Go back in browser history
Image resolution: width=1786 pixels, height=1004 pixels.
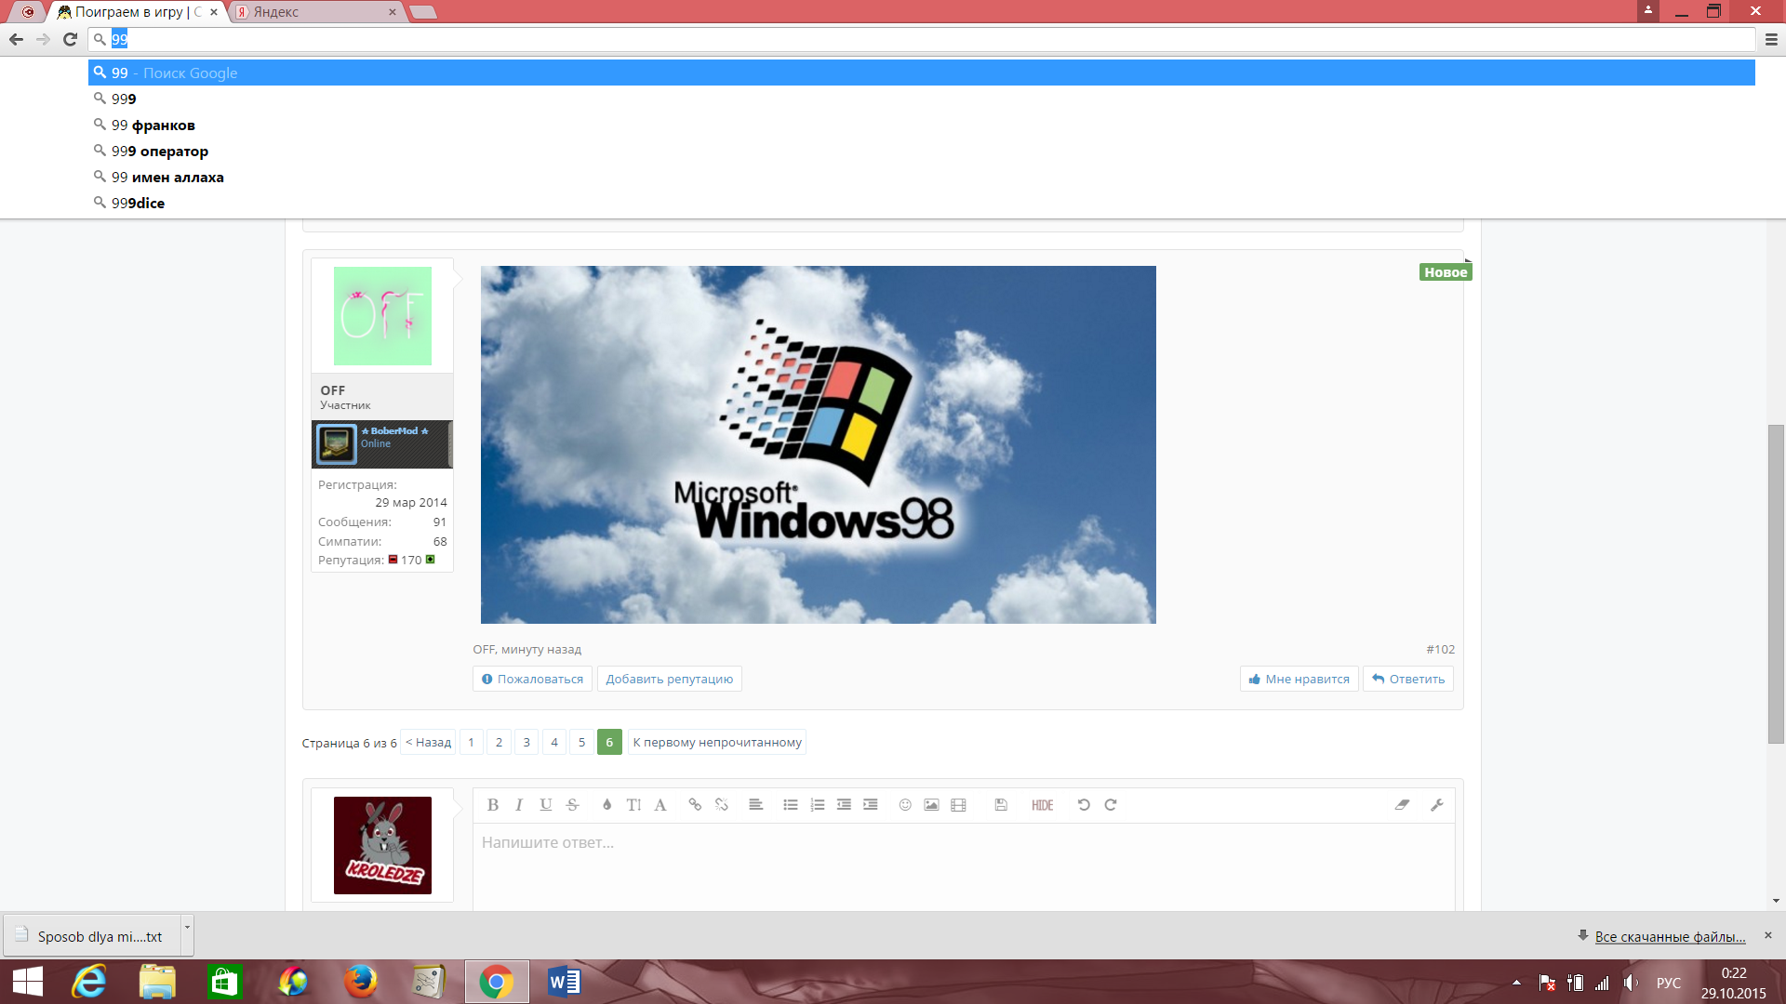click(x=16, y=39)
